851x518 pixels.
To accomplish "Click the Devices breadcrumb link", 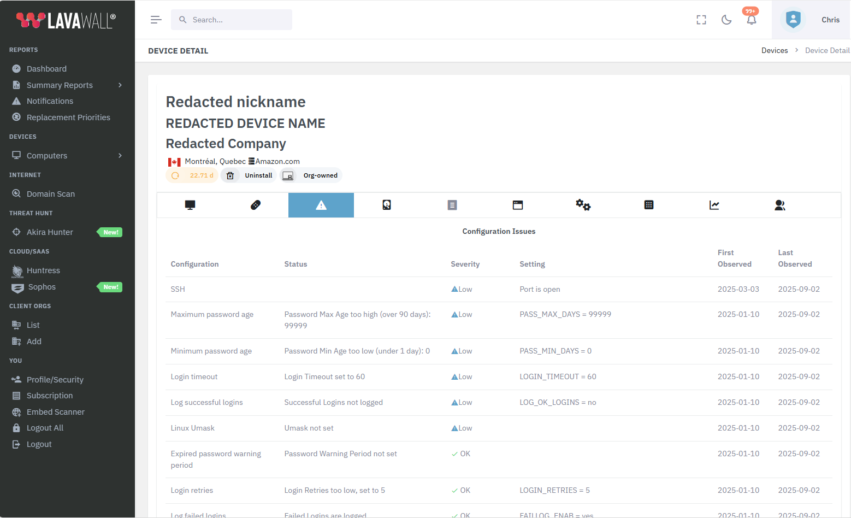I will [x=775, y=50].
